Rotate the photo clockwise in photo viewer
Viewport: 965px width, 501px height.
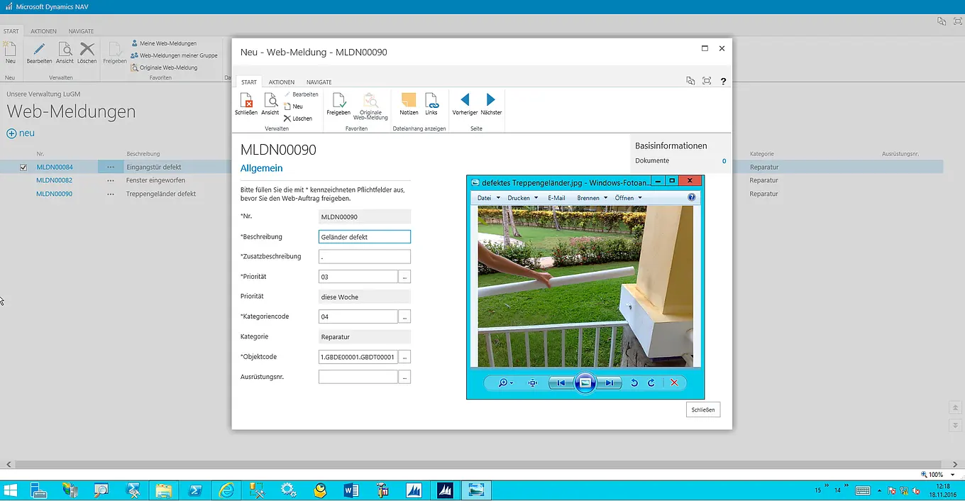tap(651, 383)
